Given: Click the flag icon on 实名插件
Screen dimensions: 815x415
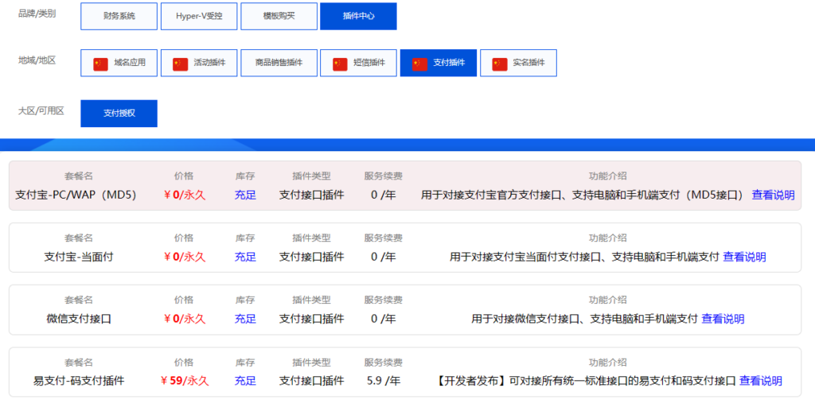Looking at the screenshot, I should point(500,64).
